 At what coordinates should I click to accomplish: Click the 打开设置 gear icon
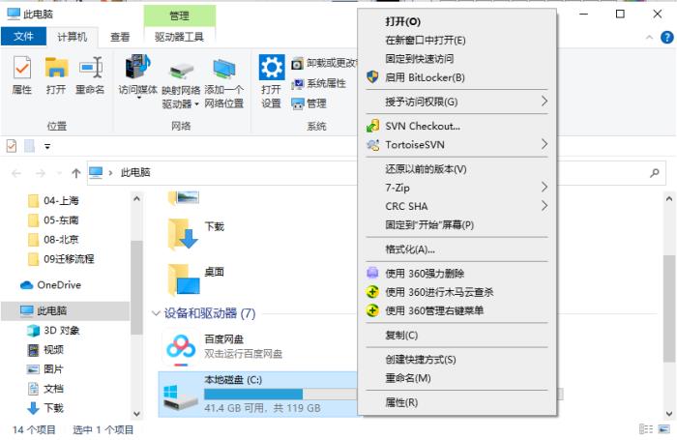[x=271, y=80]
